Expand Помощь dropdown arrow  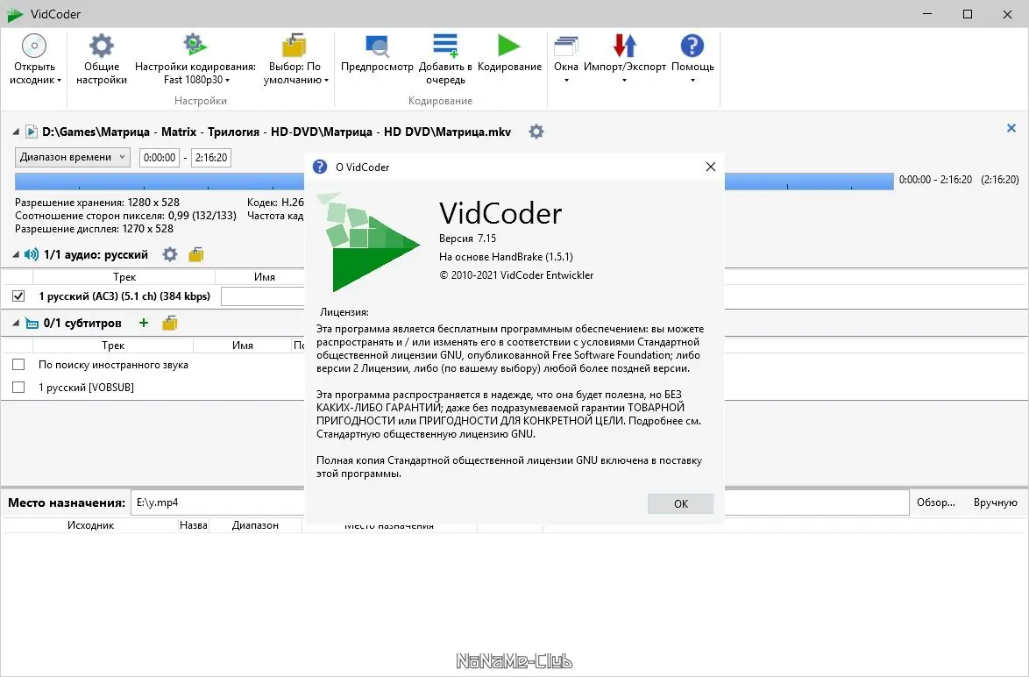tap(692, 81)
